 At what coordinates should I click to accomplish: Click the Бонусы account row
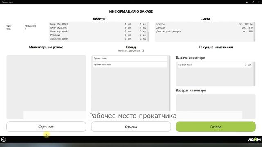[x=204, y=24]
